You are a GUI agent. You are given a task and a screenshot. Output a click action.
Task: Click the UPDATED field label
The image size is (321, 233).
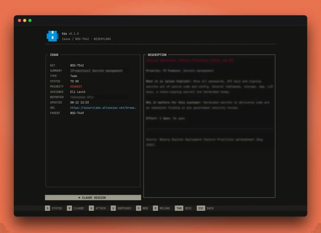(56, 102)
